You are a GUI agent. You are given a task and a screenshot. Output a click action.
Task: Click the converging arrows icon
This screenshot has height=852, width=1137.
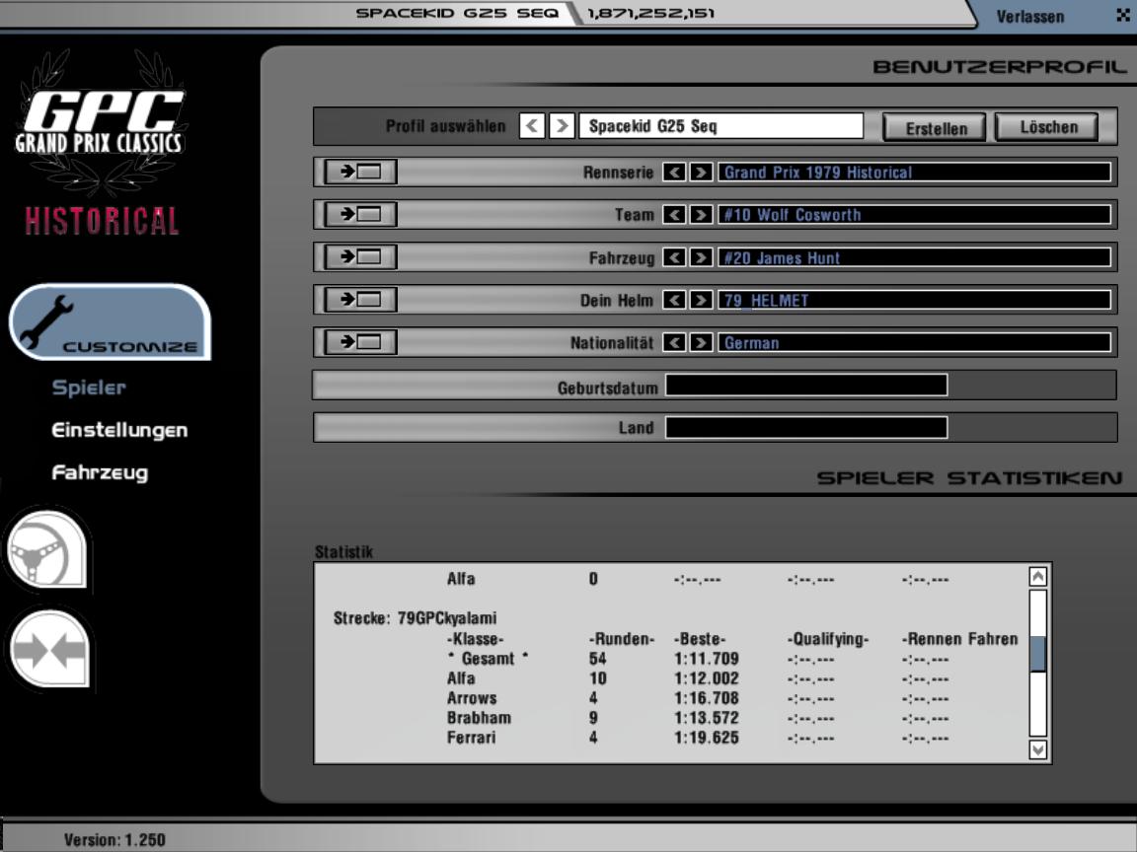point(48,651)
